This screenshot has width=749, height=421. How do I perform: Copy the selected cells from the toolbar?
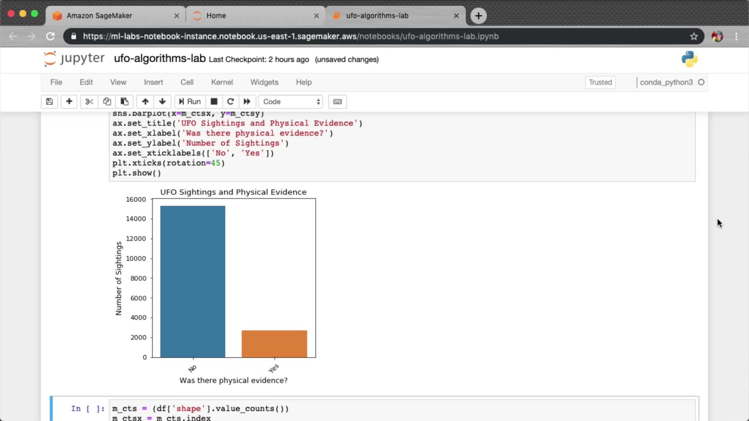[x=107, y=102]
